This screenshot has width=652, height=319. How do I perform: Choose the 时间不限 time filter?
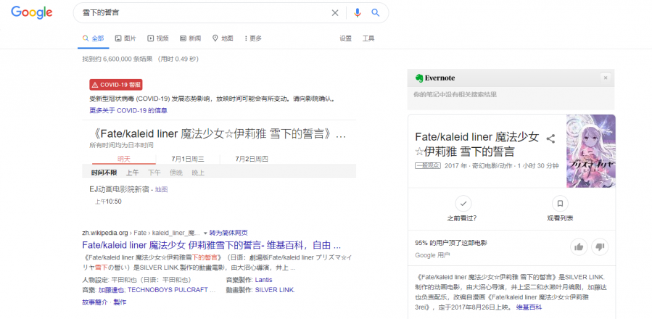click(104, 173)
